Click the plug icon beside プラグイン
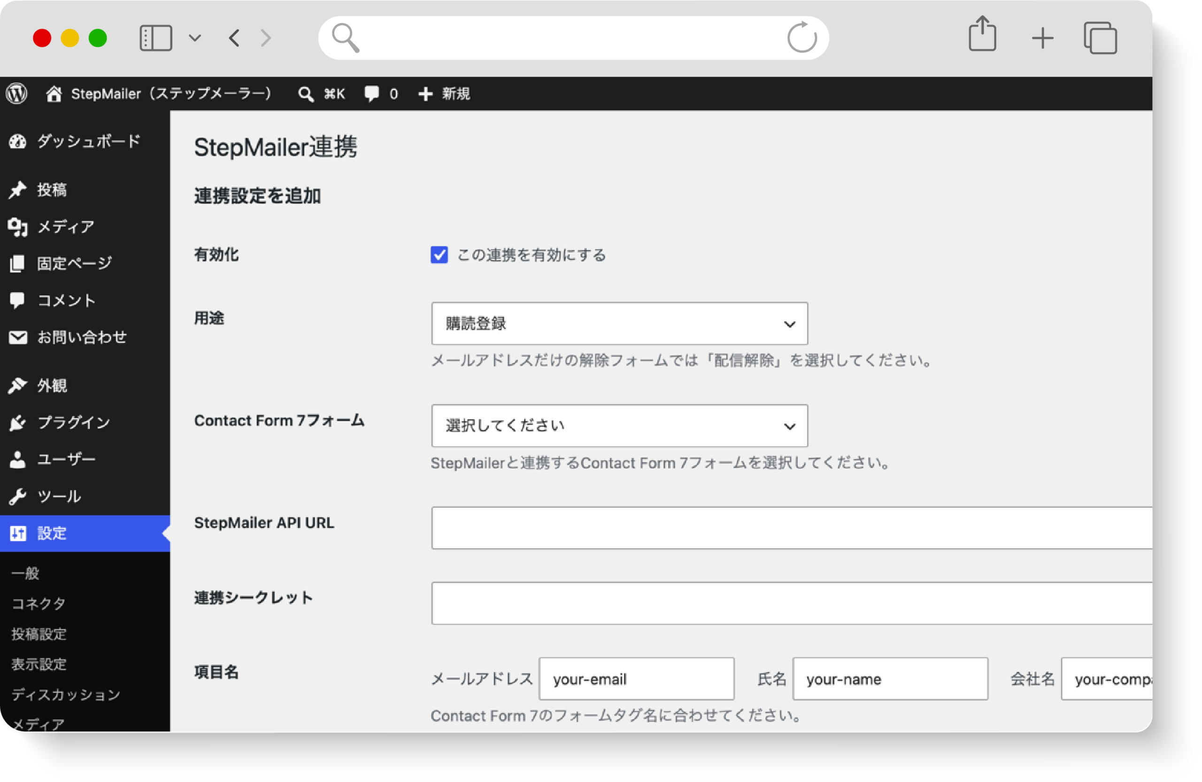The image size is (1202, 782). click(x=18, y=422)
